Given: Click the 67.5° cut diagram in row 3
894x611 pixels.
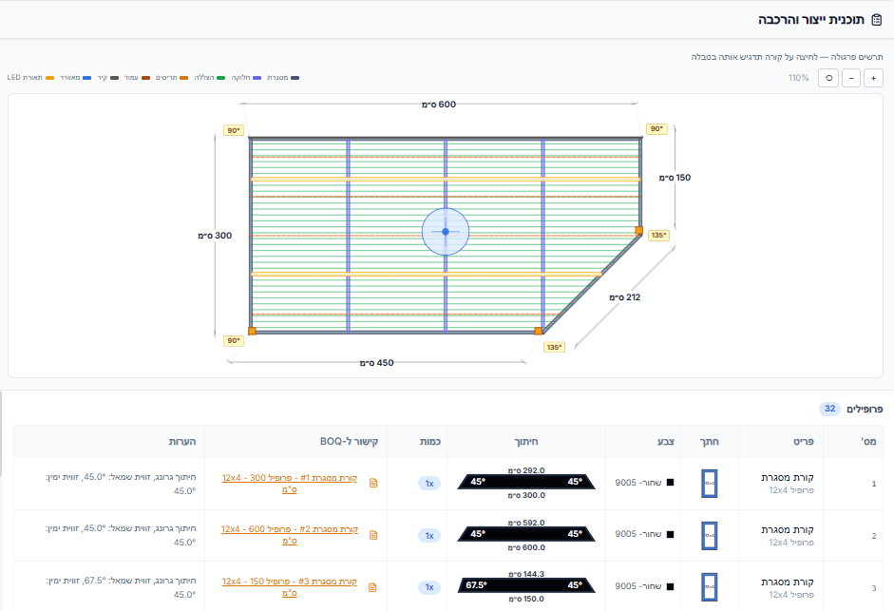Looking at the screenshot, I should tap(526, 586).
